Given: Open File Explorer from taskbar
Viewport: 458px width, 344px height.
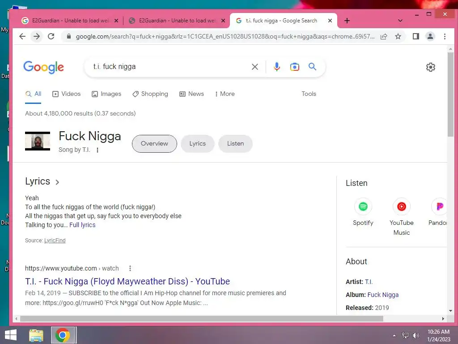Looking at the screenshot, I should point(36,335).
